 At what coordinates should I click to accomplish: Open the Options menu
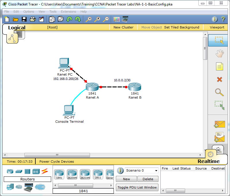pyautogui.click(x=28, y=11)
